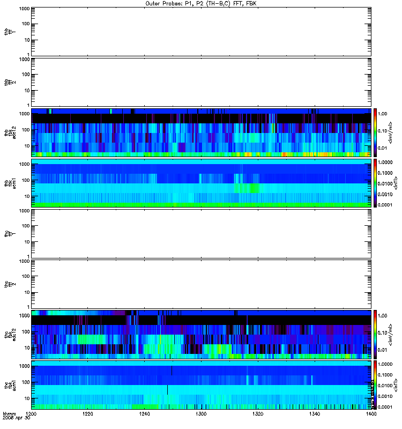Select the thc fbk edc12 spectrogram panel

[201, 335]
